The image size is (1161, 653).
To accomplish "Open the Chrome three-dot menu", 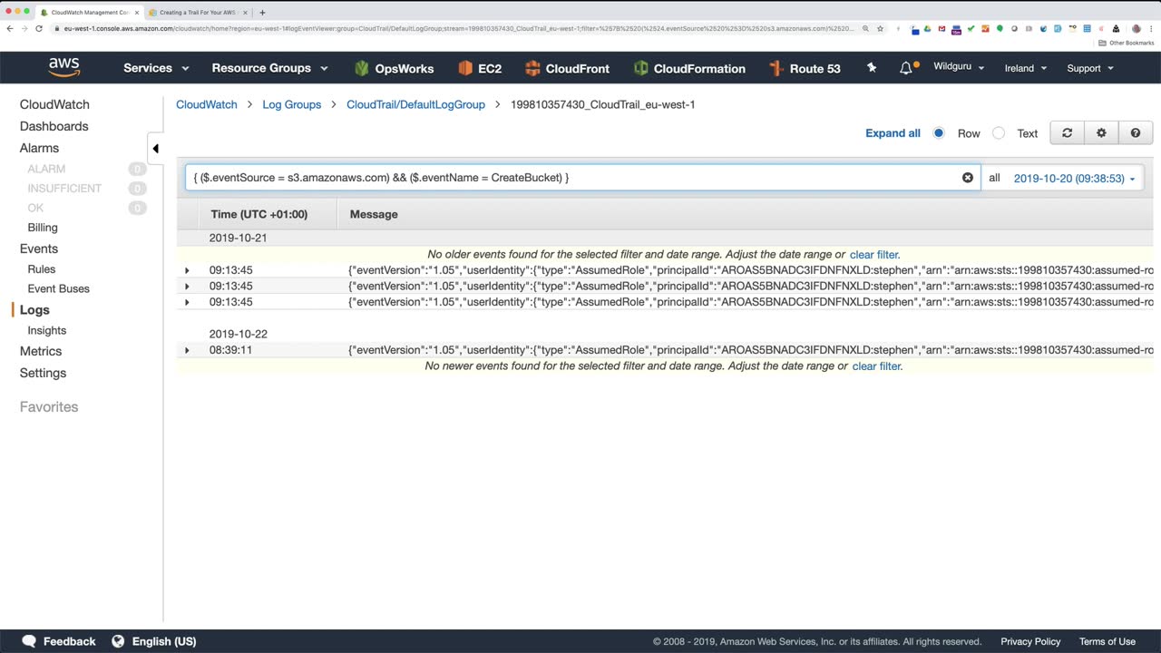I will [1152, 28].
